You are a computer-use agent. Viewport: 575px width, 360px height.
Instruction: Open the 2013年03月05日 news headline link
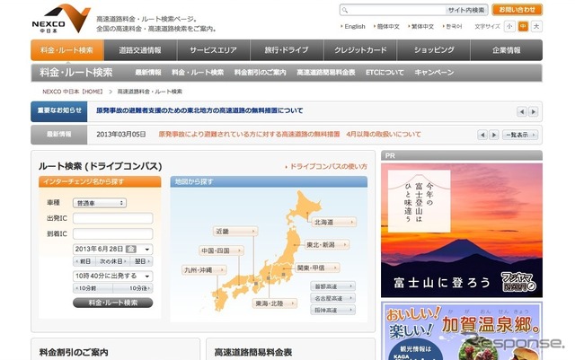click(289, 135)
